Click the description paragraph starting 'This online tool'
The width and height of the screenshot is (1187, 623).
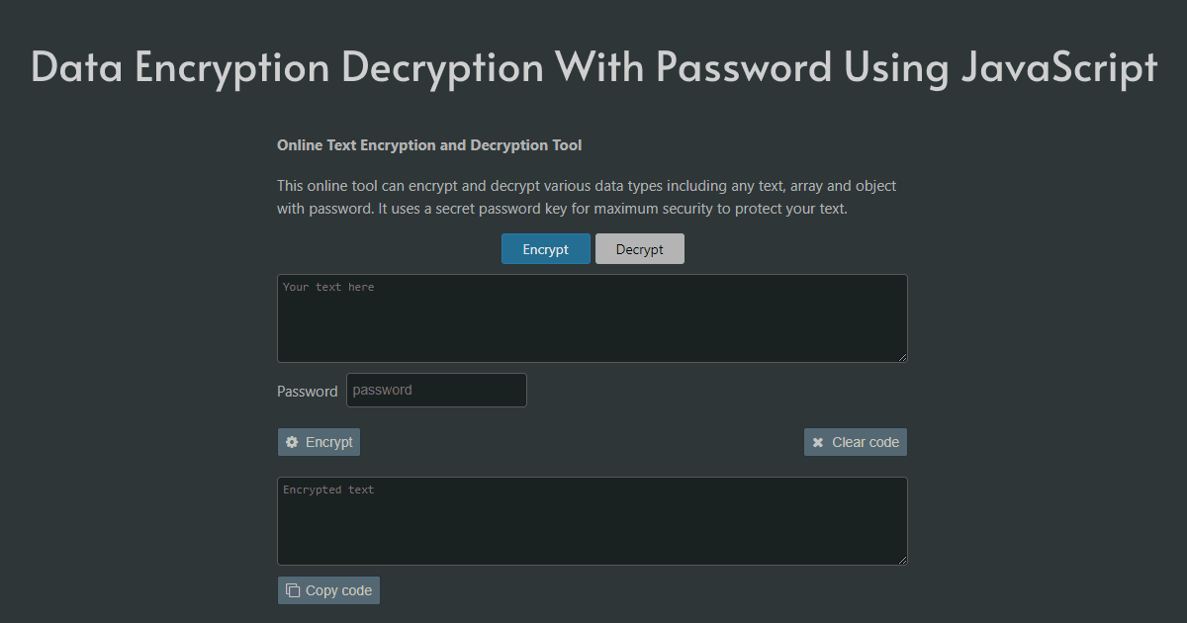(587, 198)
